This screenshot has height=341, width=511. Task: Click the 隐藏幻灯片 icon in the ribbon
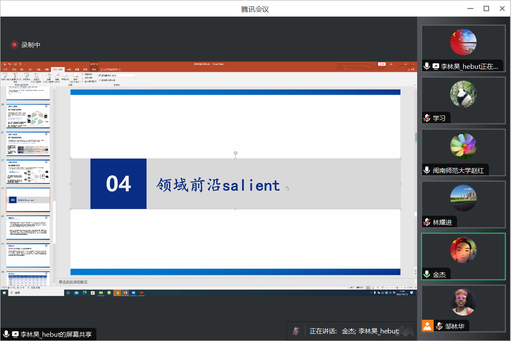pyautogui.click(x=57, y=76)
